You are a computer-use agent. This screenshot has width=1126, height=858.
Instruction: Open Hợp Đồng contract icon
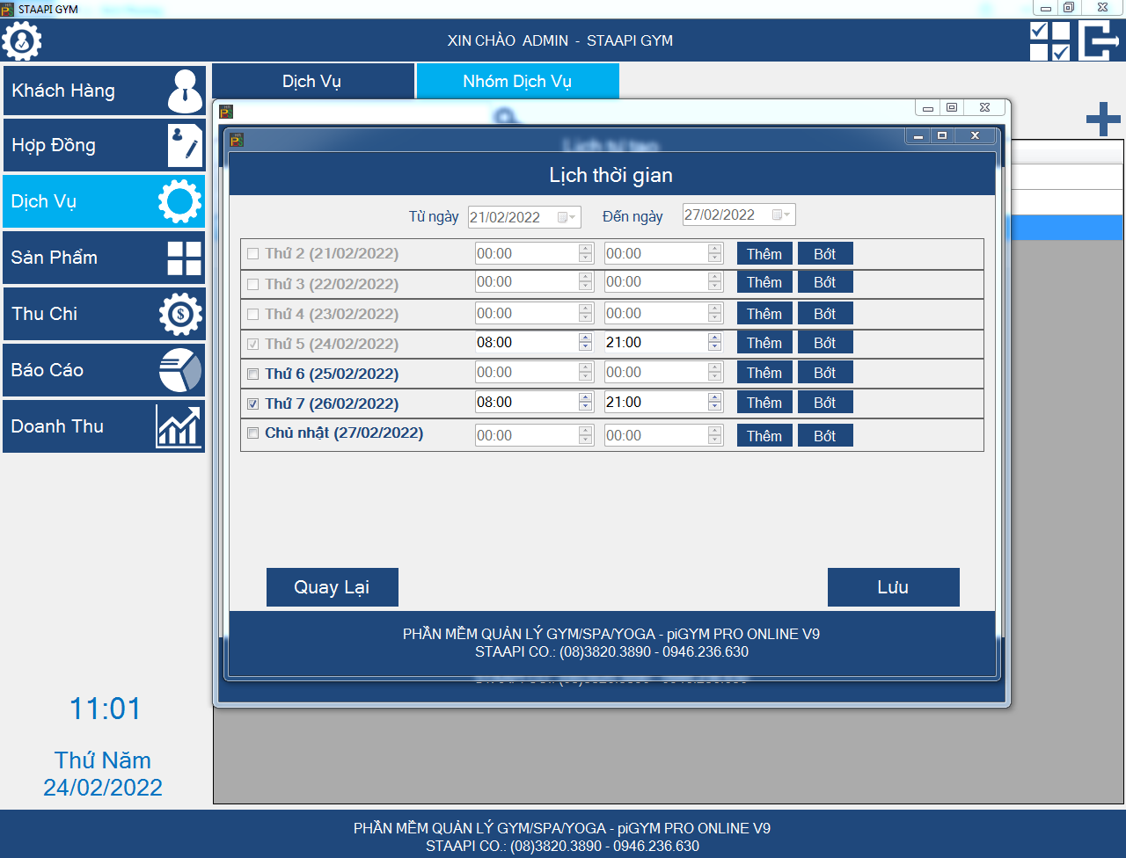[x=185, y=146]
